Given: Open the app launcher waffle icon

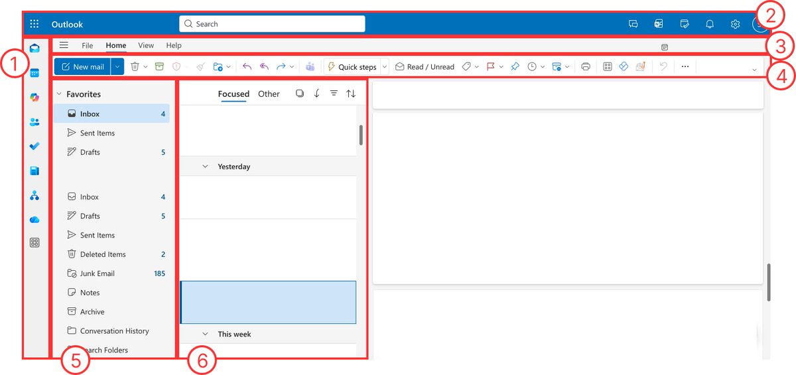Looking at the screenshot, I should coord(34,24).
